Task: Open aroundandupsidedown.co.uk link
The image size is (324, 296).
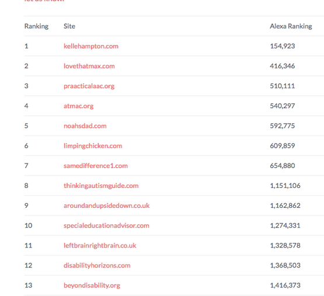Action: (x=107, y=206)
